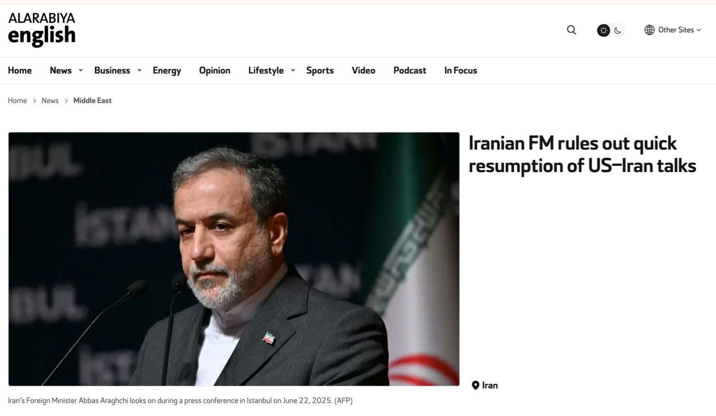Switch to light mode sun icon
This screenshot has height=416, width=716.
(x=603, y=30)
